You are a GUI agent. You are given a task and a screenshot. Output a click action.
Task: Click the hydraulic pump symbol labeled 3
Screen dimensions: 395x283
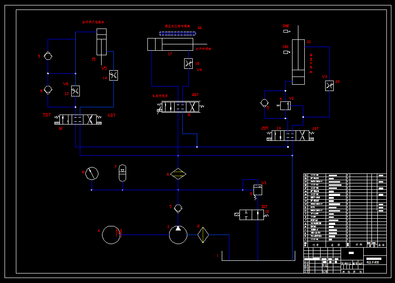(178, 235)
